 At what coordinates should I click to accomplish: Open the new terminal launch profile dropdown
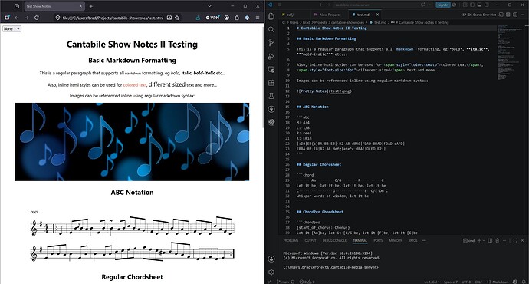[484, 240]
